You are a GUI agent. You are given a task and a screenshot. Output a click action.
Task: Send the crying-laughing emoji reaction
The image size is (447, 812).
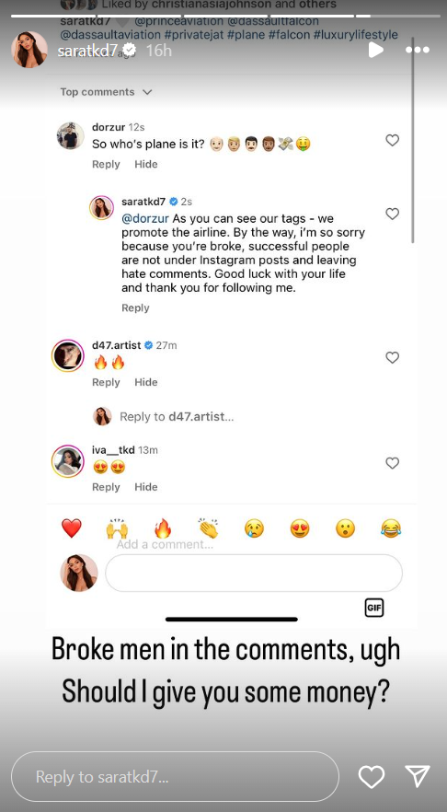click(391, 528)
